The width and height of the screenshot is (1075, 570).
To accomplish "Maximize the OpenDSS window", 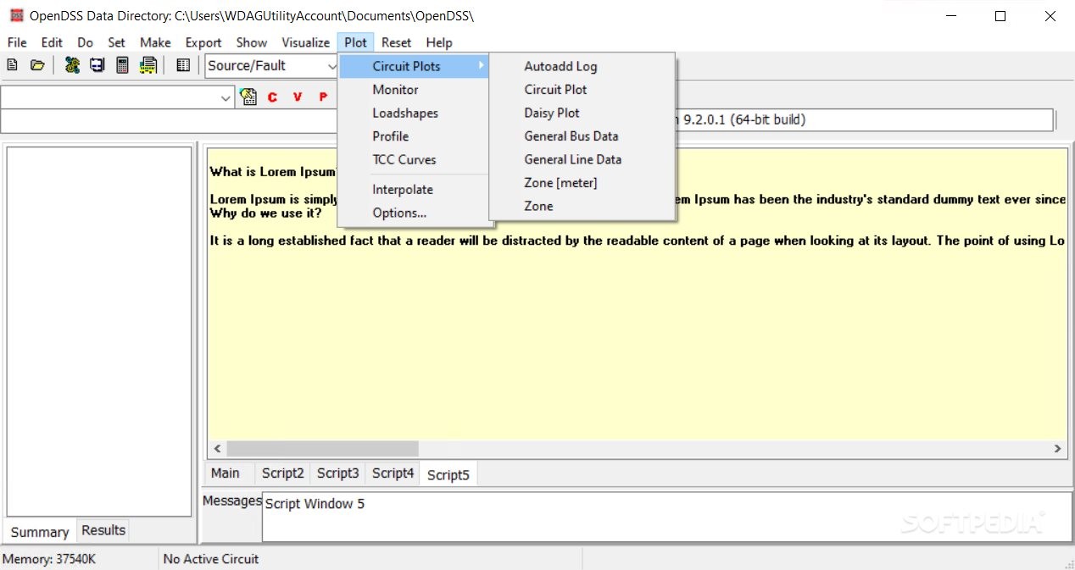I will 1000,16.
